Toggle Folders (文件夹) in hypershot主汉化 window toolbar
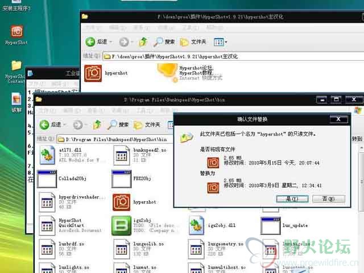The height and width of the screenshot is (273, 364). (x=193, y=42)
